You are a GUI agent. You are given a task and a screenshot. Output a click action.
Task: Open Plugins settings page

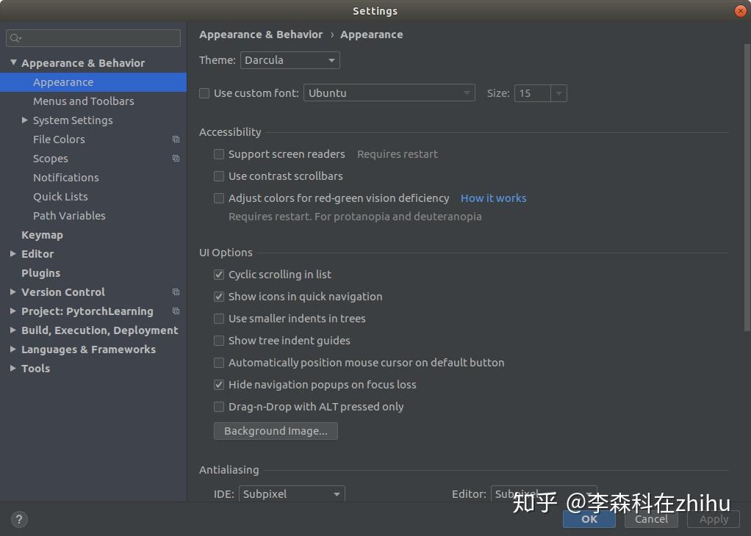tap(93, 273)
